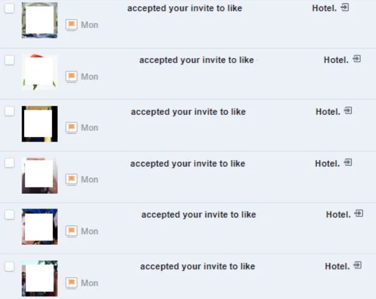Open the arrow icon next to fourth Hotel

pos(348,163)
